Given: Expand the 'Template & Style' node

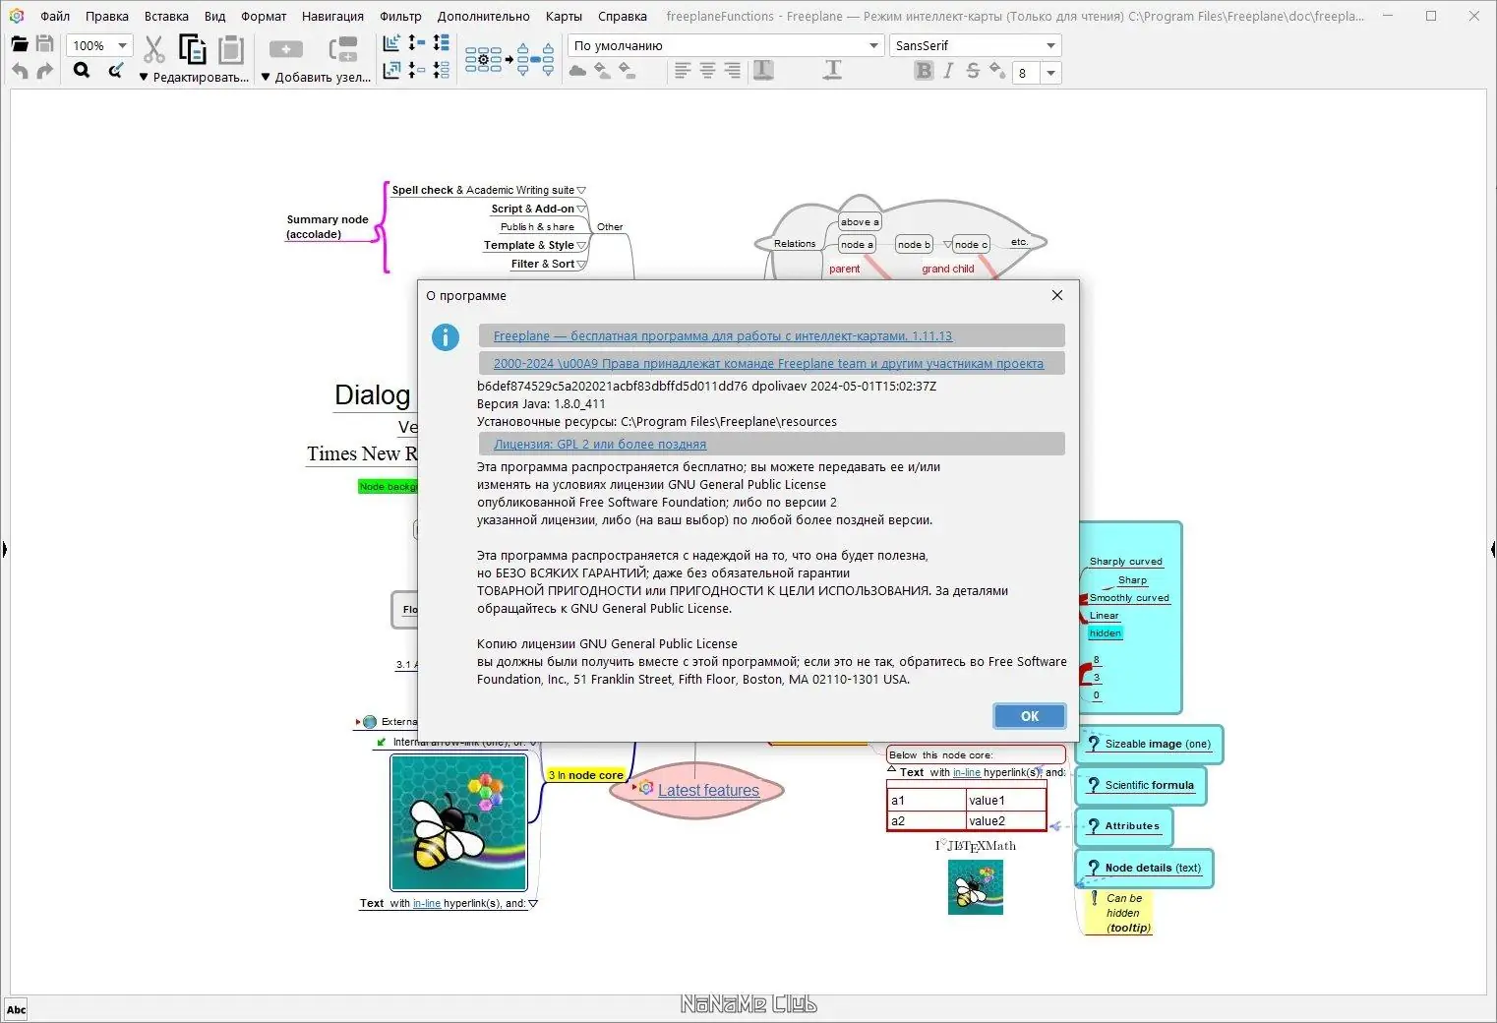Looking at the screenshot, I should tap(581, 246).
